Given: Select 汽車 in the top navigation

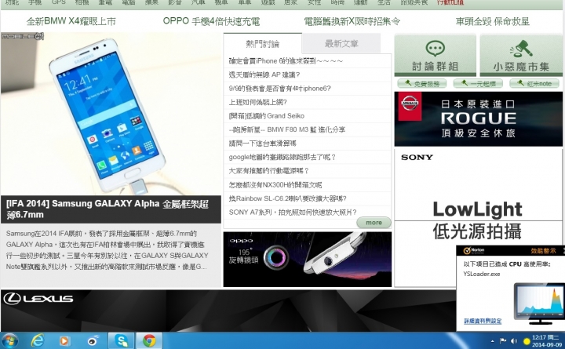Looking at the screenshot, I should [x=198, y=2].
